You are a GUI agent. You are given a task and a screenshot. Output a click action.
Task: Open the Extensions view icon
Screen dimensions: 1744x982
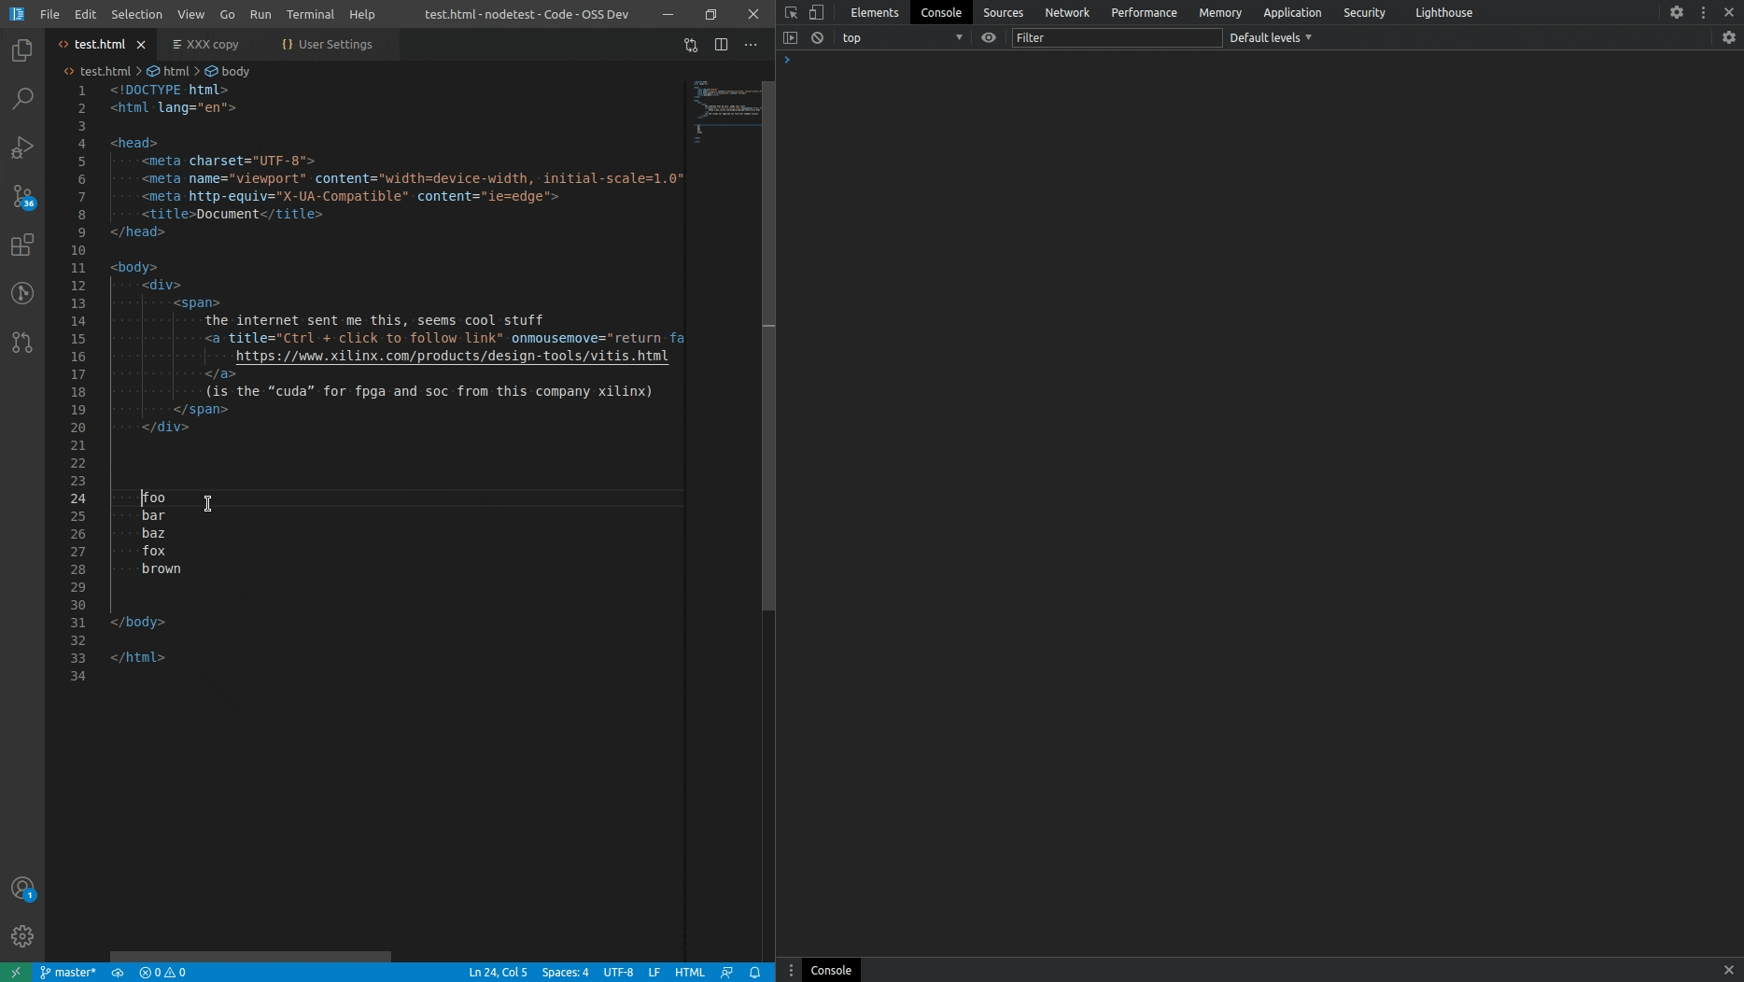pyautogui.click(x=21, y=246)
